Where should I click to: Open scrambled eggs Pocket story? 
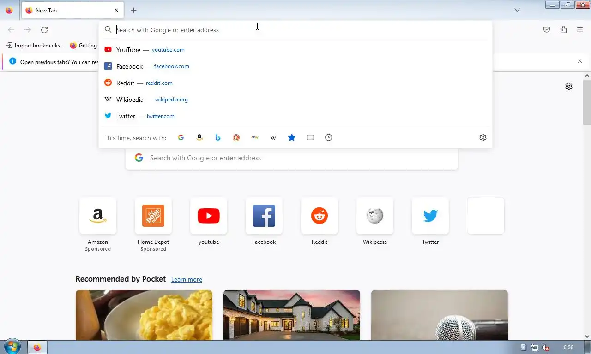pos(144,315)
